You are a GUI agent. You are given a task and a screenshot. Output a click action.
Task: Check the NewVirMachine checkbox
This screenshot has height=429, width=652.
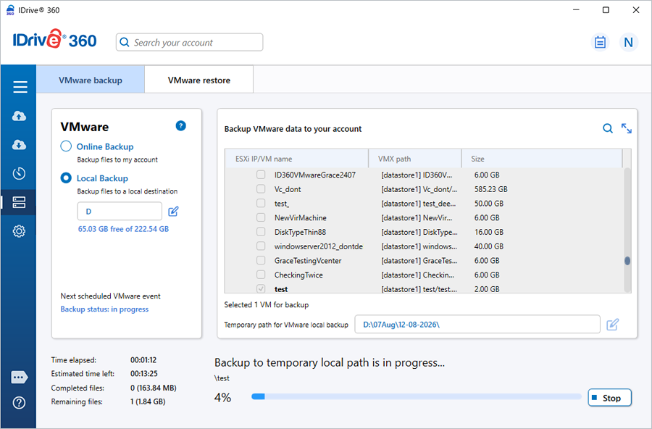tap(261, 217)
